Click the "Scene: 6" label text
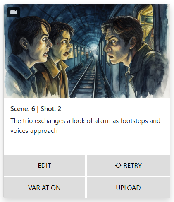 coord(23,109)
